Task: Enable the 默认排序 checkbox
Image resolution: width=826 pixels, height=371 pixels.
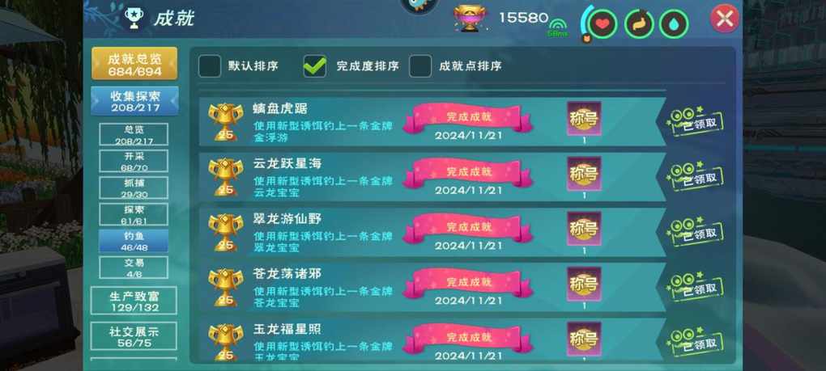Action: [x=210, y=66]
